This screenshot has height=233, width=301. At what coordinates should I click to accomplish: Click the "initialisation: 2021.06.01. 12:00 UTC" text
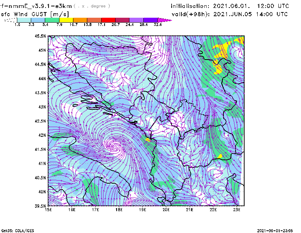(x=230, y=6)
